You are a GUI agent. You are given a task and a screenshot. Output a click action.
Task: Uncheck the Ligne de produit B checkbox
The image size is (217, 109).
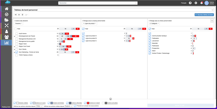click(x=83, y=39)
